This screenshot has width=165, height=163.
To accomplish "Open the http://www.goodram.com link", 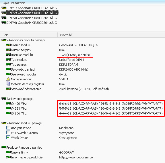I will [x=77, y=157].
